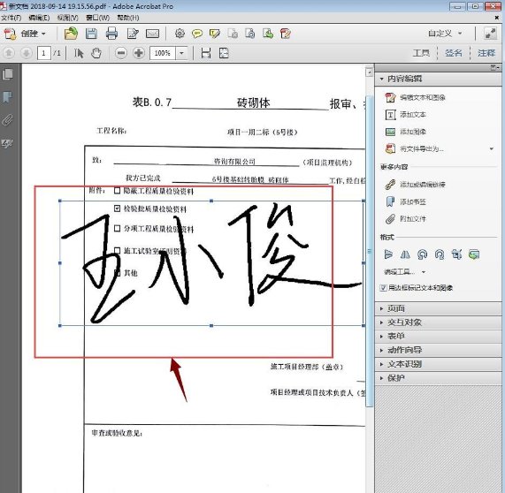The image size is (505, 493).
Task: Activate the hand pan tool
Action: 96,53
